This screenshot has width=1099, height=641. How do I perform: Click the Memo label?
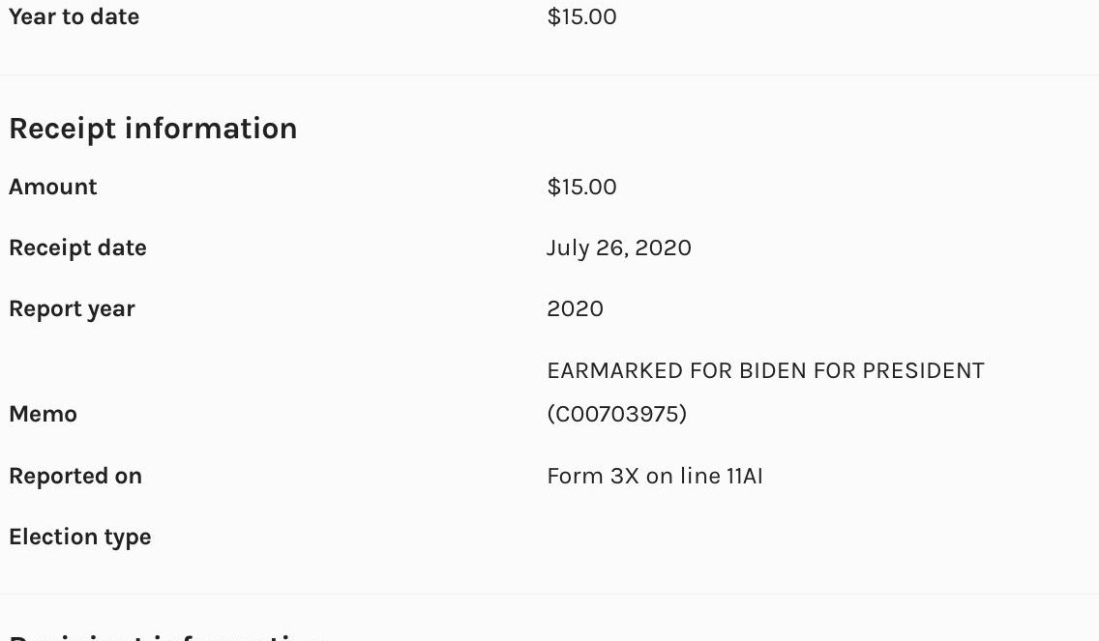tap(43, 414)
